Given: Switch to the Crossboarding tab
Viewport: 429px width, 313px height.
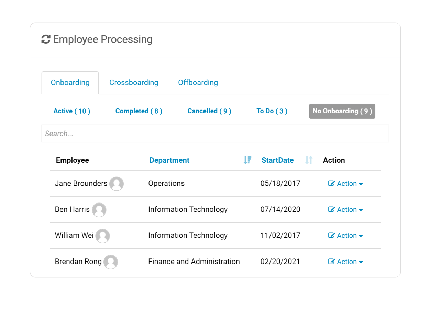Looking at the screenshot, I should coord(134,82).
